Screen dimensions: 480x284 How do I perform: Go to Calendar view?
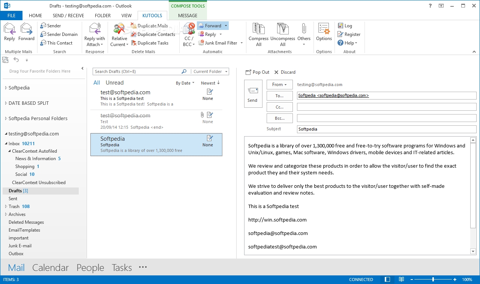coord(51,268)
